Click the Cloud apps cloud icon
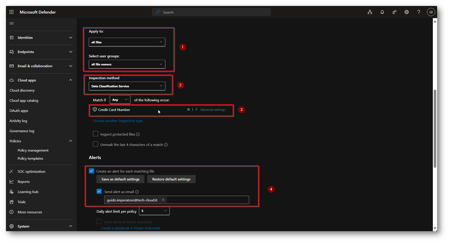The height and width of the screenshot is (243, 449). [x=12, y=80]
